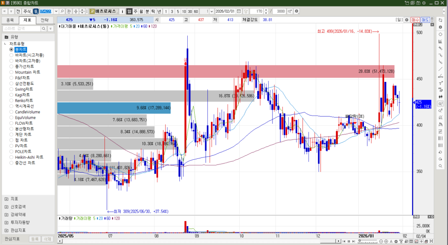The image size is (448, 245).
Task: Click the undo arrow in right toolbar
Action: pyautogui.click(x=440, y=152)
